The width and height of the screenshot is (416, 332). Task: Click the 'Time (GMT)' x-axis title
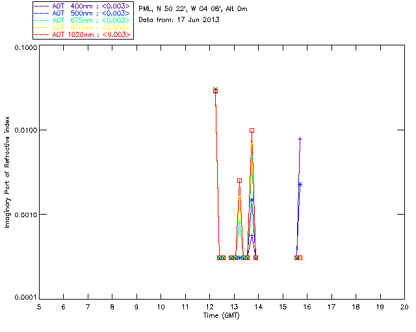(222, 316)
